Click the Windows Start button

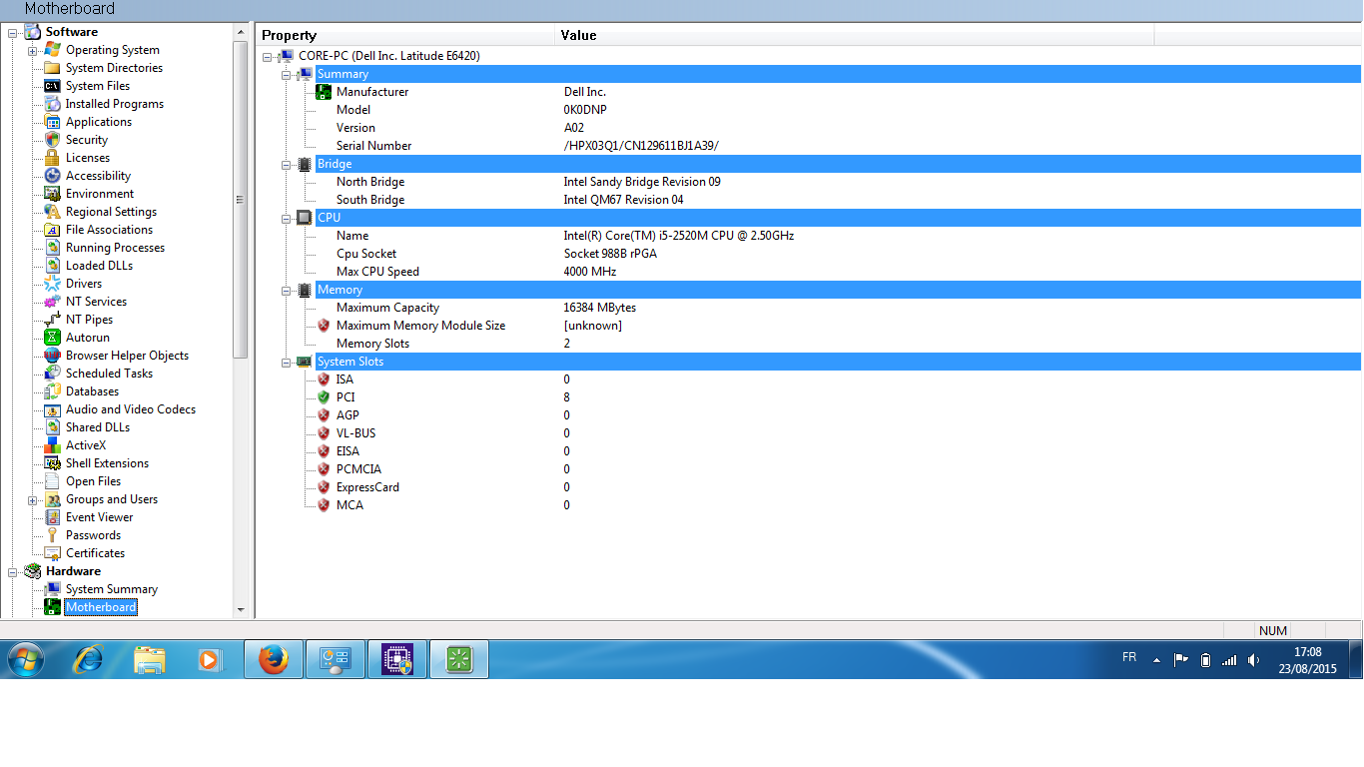[25, 659]
